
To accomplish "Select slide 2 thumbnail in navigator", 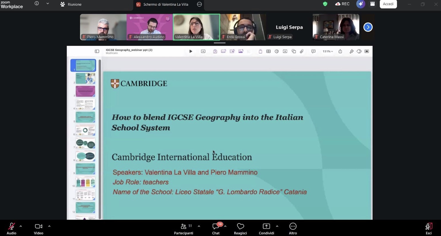I will click(85, 78).
